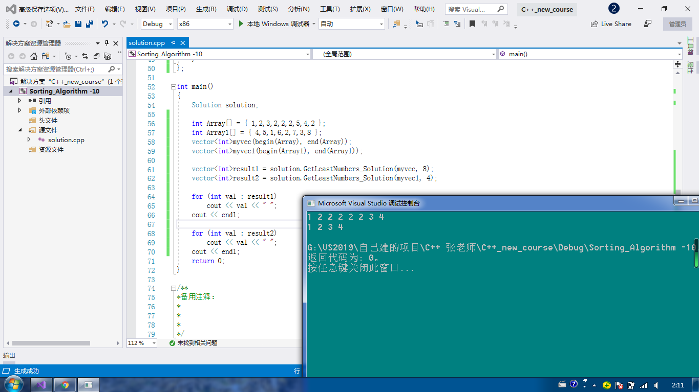The image size is (699, 392).
Task: Save the current file with the floppy icon
Action: point(78,24)
